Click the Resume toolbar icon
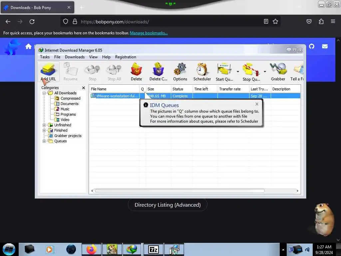Viewport: 341px width, 256px height. coord(71,72)
